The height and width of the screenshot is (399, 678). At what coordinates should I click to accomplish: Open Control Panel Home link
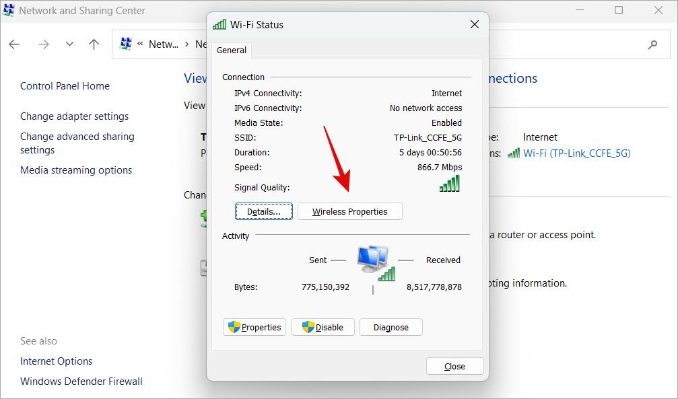point(65,86)
